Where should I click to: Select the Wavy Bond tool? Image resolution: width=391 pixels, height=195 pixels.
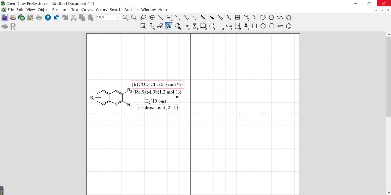tap(229, 18)
